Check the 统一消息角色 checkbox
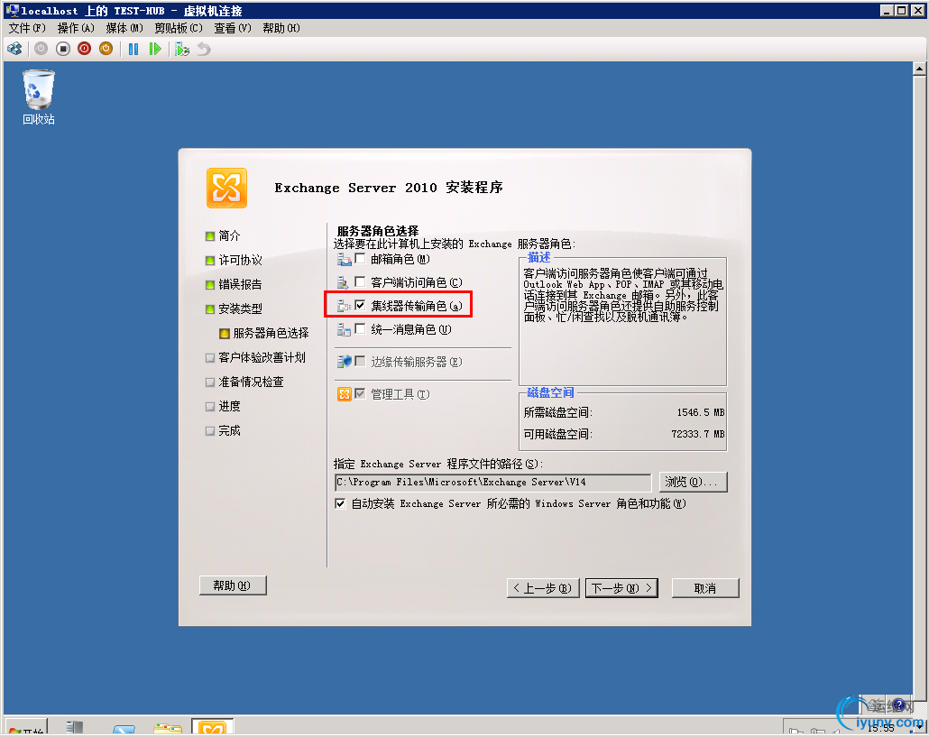929x737 pixels. [x=360, y=328]
